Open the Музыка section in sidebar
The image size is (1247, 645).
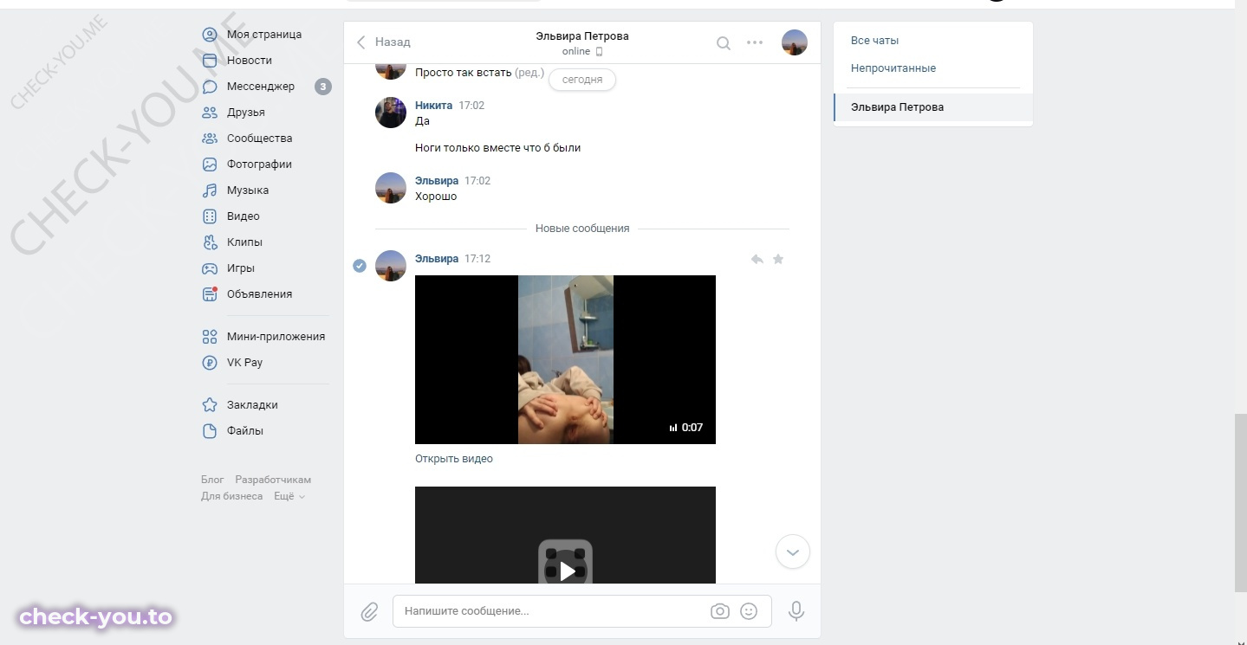[248, 190]
